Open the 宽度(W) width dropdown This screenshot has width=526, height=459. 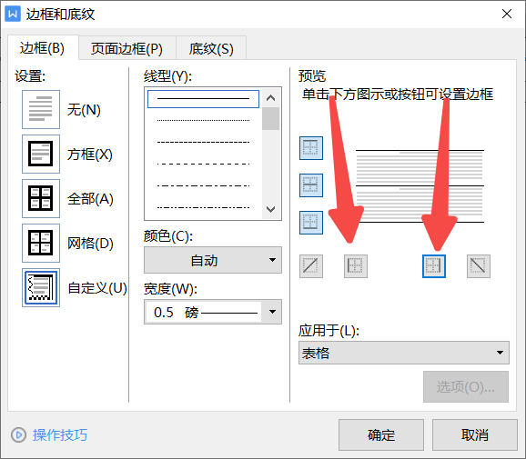213,312
